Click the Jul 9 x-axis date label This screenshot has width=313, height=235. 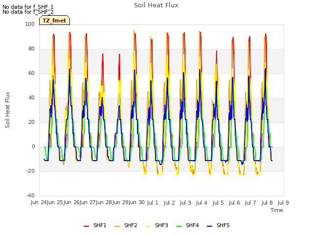(x=283, y=203)
